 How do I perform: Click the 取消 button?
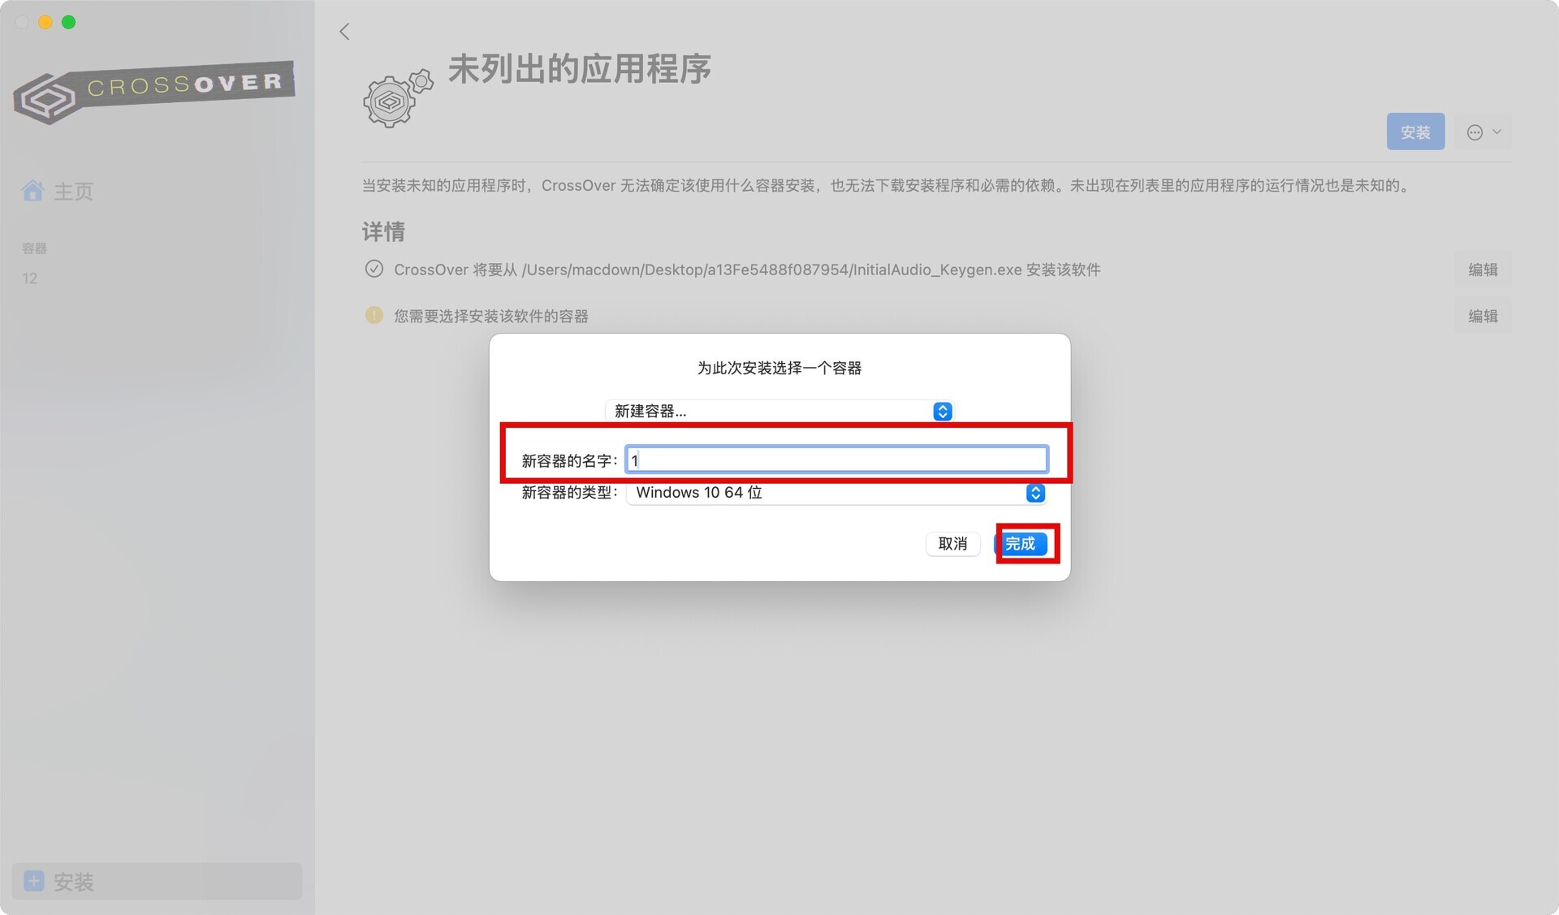tap(952, 543)
